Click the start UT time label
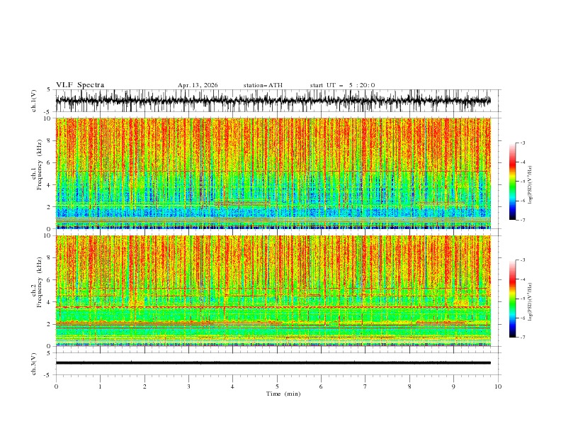This screenshot has width=561, height=434. pos(342,85)
